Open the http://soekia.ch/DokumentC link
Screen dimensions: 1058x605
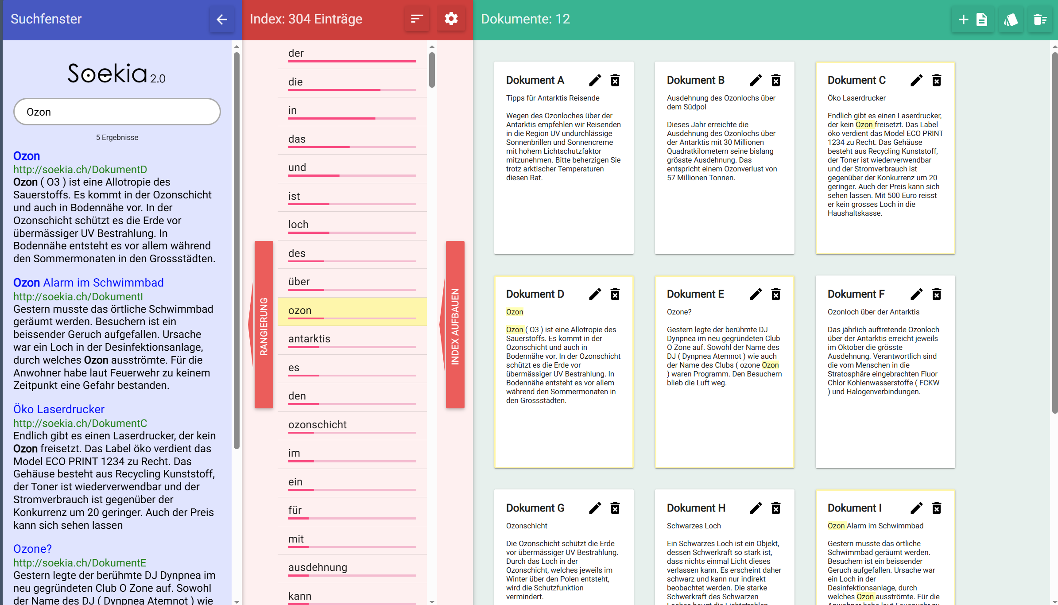pos(80,423)
